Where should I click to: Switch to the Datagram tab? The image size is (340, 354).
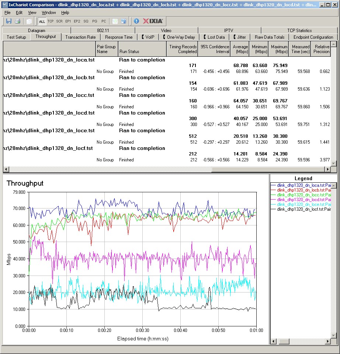point(37,31)
